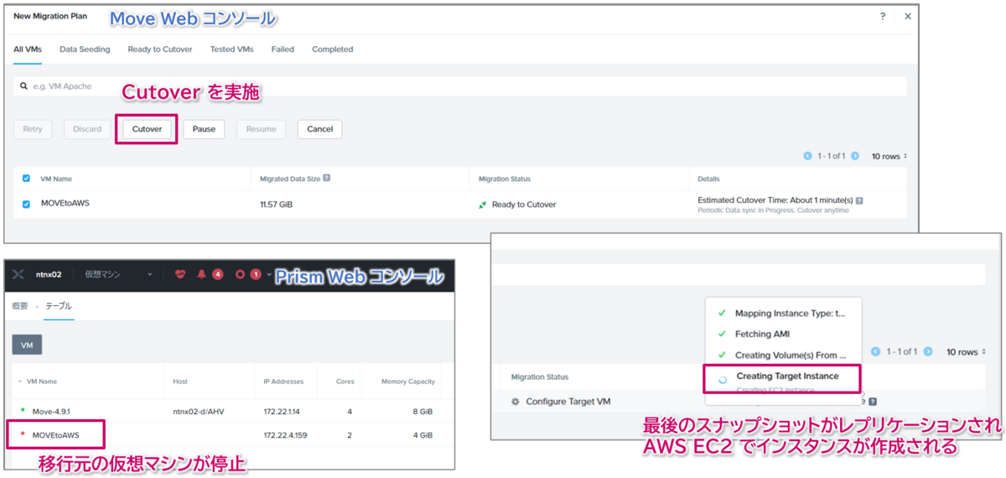
Task: Uncheck the MOVEtoAWS row checkbox
Action: coord(26,204)
